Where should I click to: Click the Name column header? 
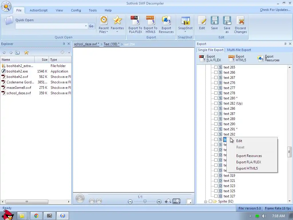tap(17, 60)
